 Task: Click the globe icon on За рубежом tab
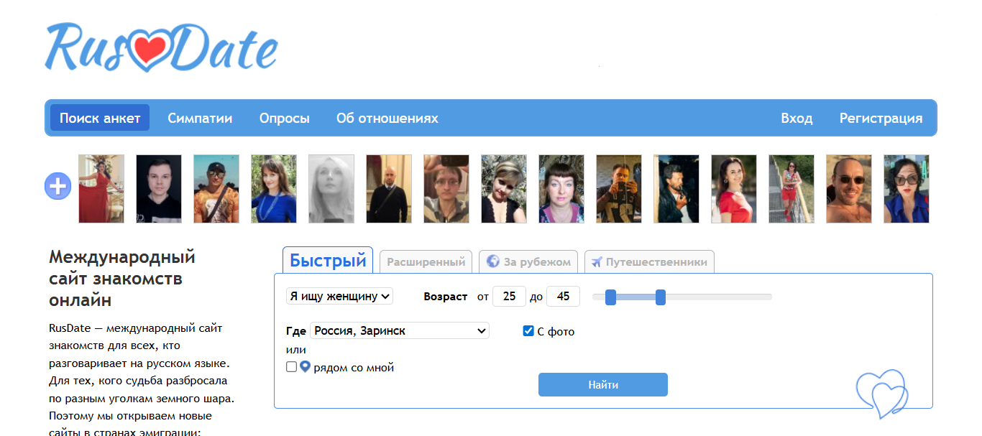(492, 261)
